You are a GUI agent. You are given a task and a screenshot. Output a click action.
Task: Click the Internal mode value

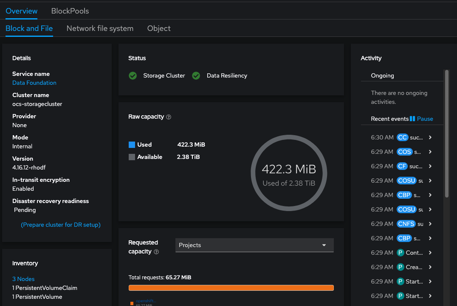point(22,146)
